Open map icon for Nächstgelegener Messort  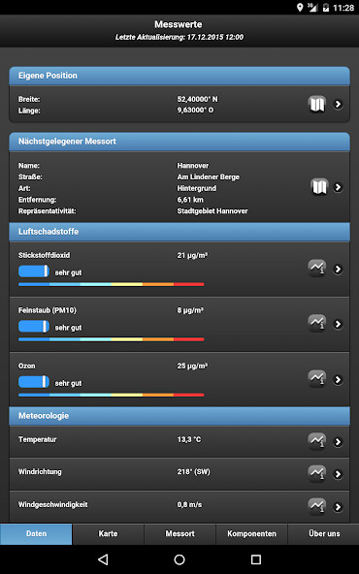tap(320, 187)
